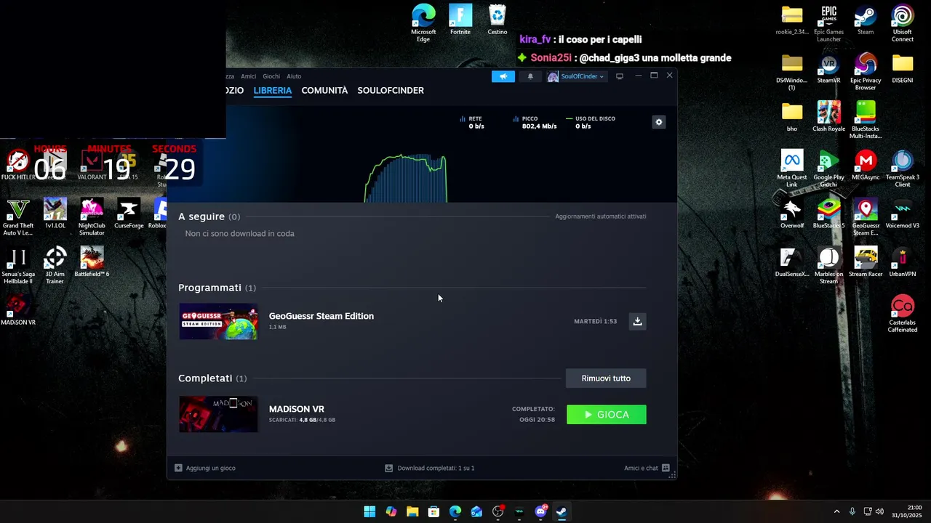Select Epic Games Launcher desktop icon
The width and height of the screenshot is (931, 523).
click(828, 23)
